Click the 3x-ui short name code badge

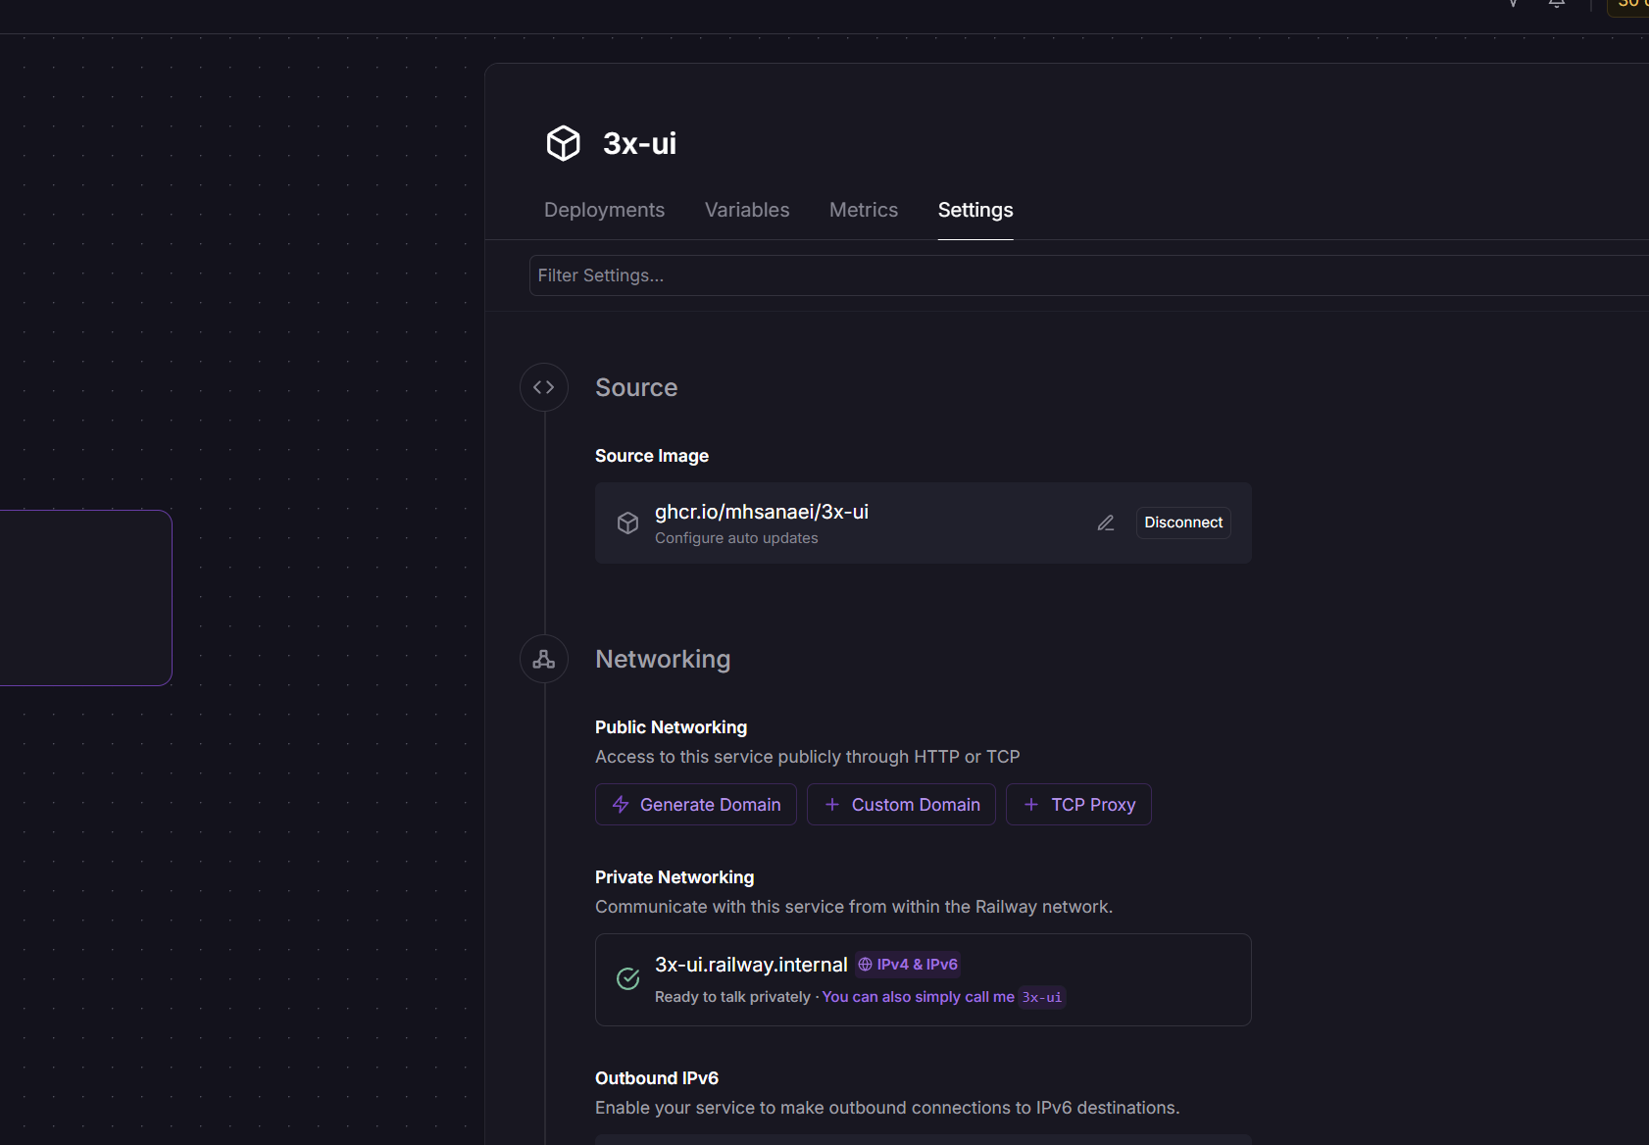(x=1042, y=997)
